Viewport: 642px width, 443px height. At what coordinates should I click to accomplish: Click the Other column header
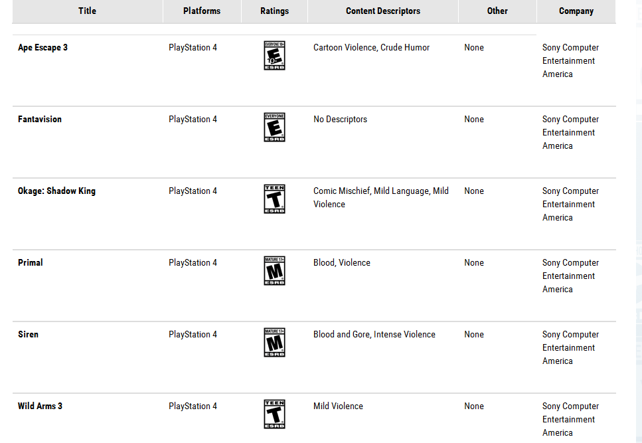(x=497, y=11)
